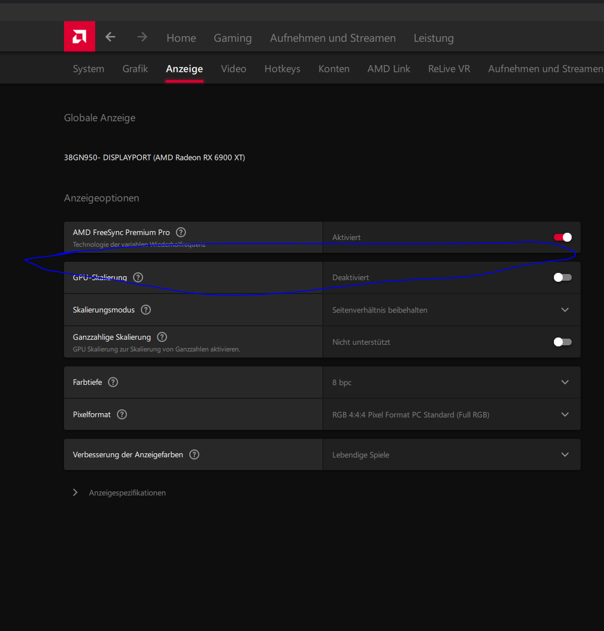The width and height of the screenshot is (604, 631).
Task: Switch to the AMD Link tab
Action: pos(389,69)
